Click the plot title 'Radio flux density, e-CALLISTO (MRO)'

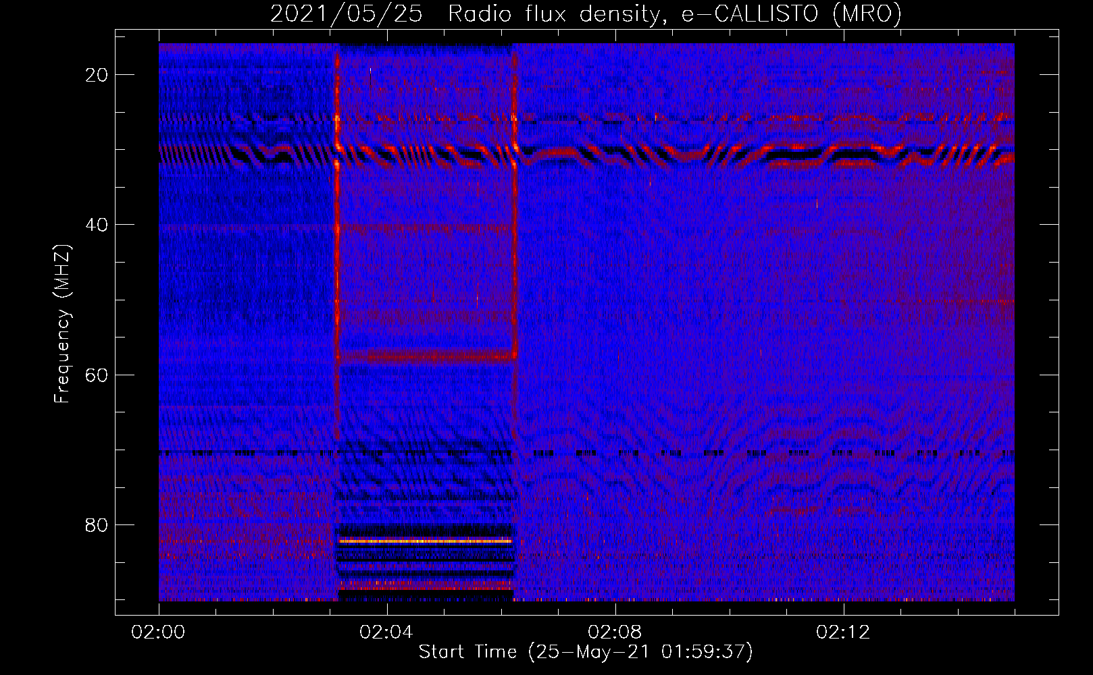674,13
